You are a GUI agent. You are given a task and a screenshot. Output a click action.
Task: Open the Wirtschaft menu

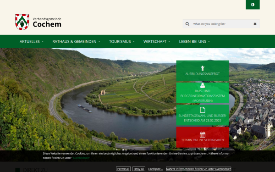(155, 41)
